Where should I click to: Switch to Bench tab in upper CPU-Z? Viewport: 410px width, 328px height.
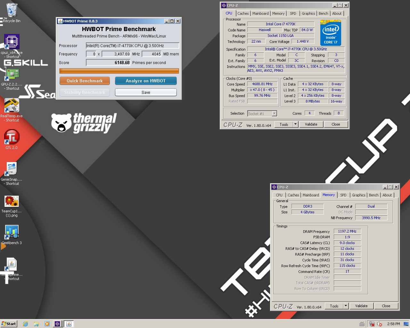tap(324, 13)
